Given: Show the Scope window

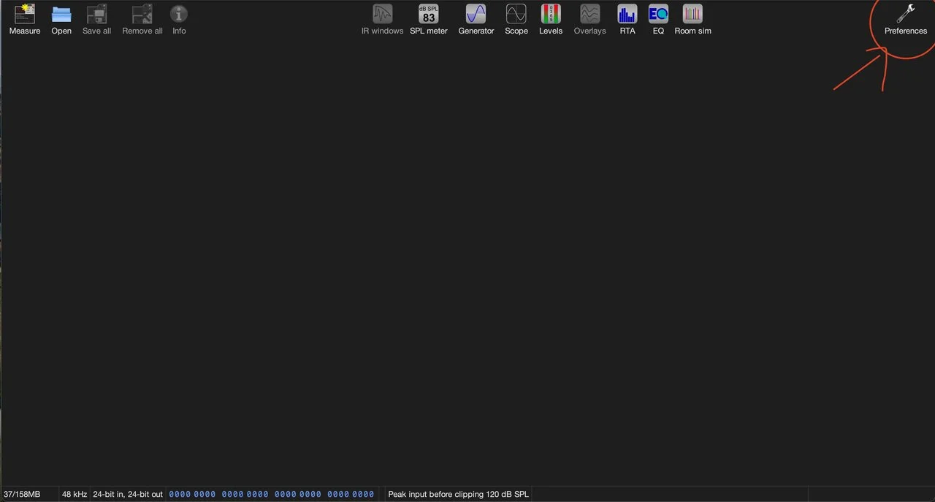Looking at the screenshot, I should pos(516,15).
